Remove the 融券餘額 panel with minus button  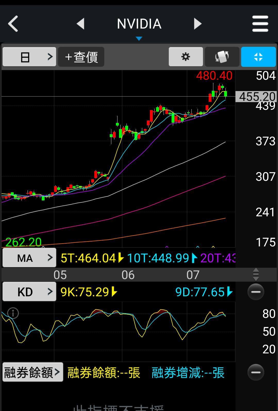tap(256, 372)
